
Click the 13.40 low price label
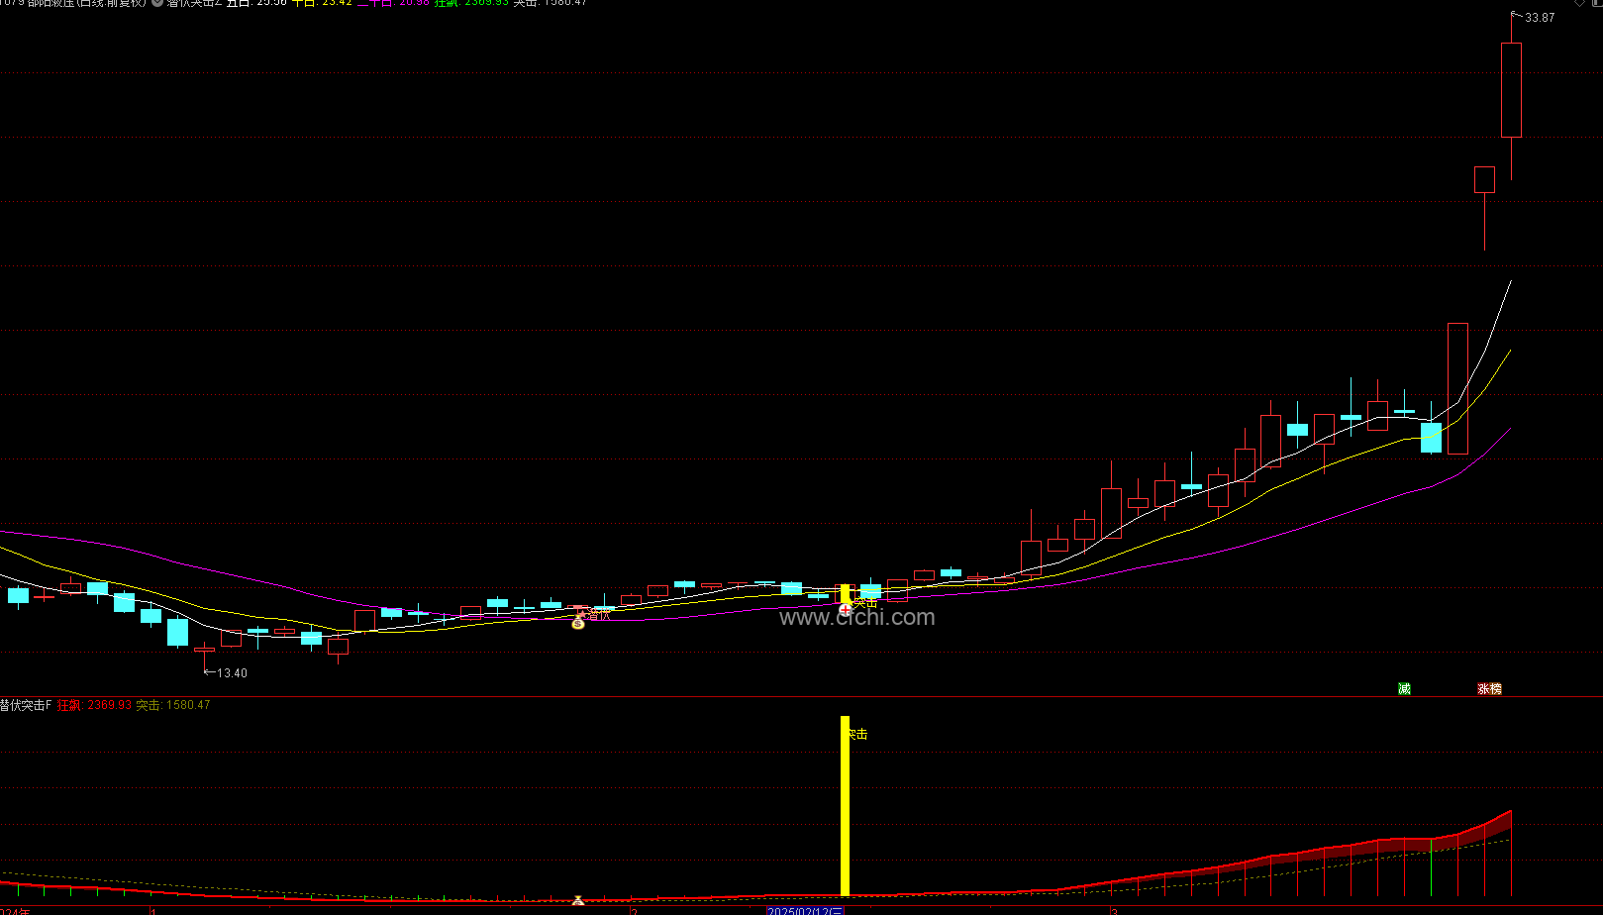click(232, 673)
